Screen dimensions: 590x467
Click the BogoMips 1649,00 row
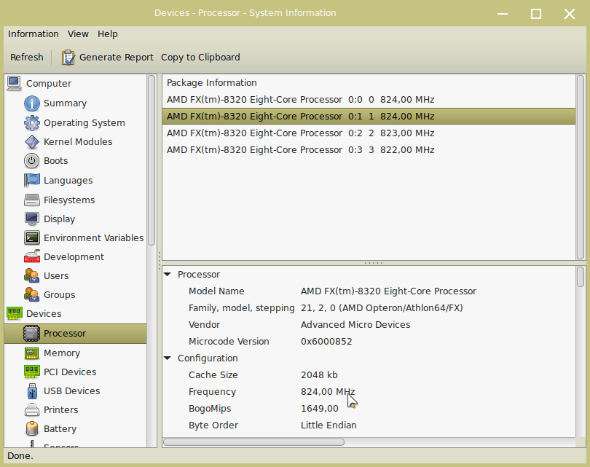(x=369, y=408)
